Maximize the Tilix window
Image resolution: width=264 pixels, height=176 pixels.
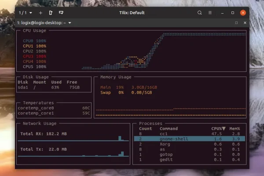point(233,13)
